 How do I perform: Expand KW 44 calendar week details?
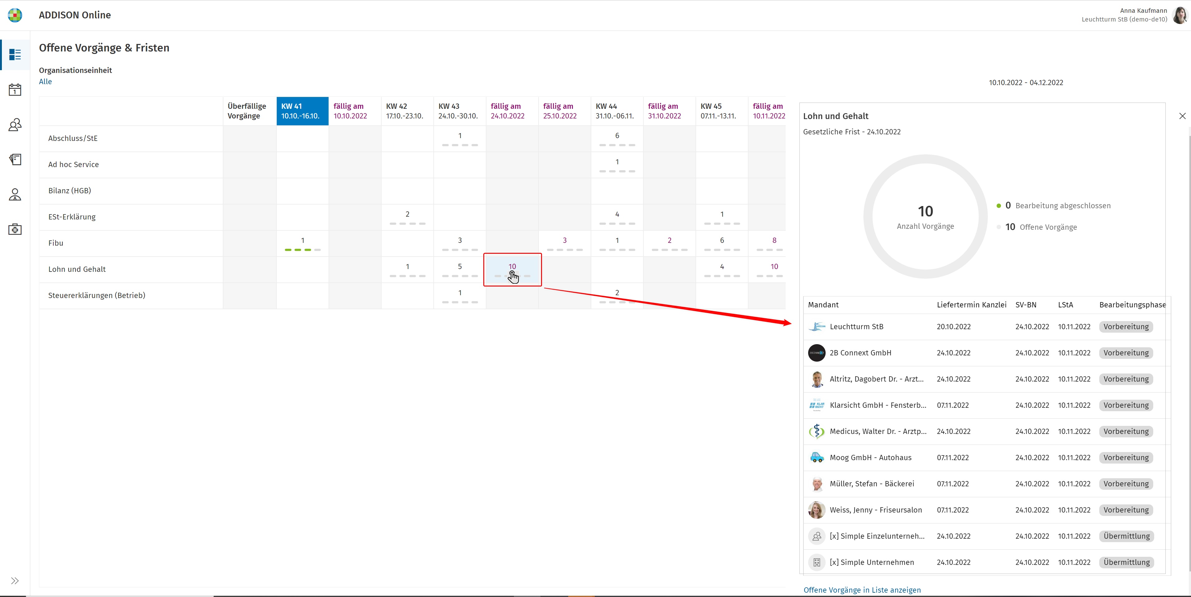pos(617,110)
